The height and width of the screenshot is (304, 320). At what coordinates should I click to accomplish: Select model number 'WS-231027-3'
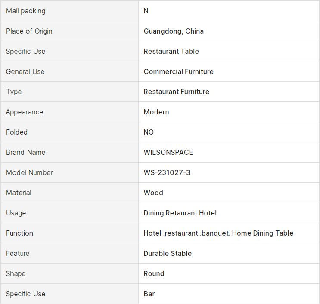pos(167,172)
